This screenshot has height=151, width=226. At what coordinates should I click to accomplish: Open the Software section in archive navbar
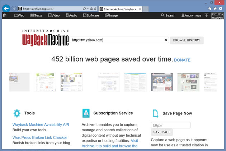[x=91, y=15]
